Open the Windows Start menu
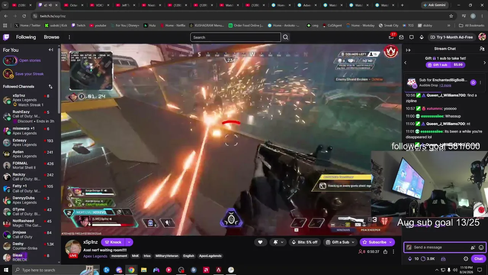The height and width of the screenshot is (275, 488). pos(6,270)
